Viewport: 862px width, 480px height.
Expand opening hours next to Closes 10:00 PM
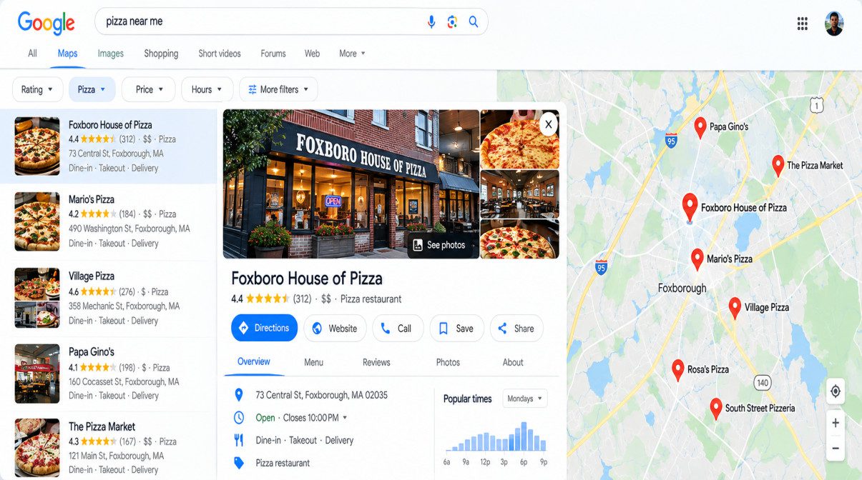pyautogui.click(x=345, y=418)
